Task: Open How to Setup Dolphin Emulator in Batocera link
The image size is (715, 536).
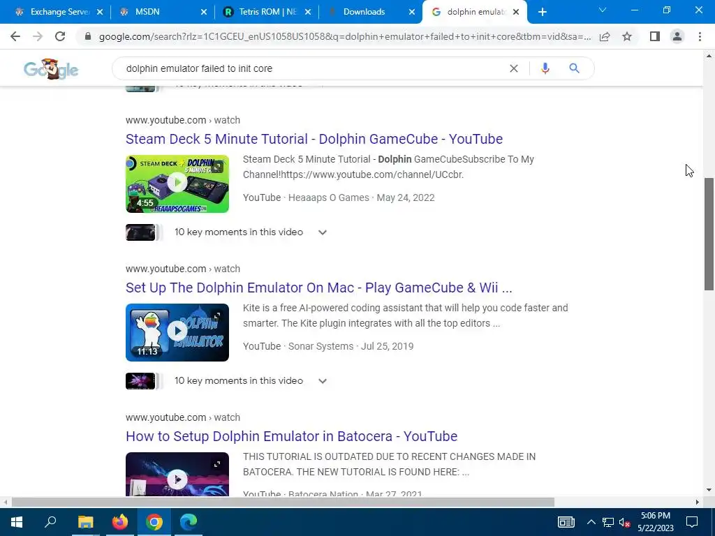Action: tap(291, 436)
